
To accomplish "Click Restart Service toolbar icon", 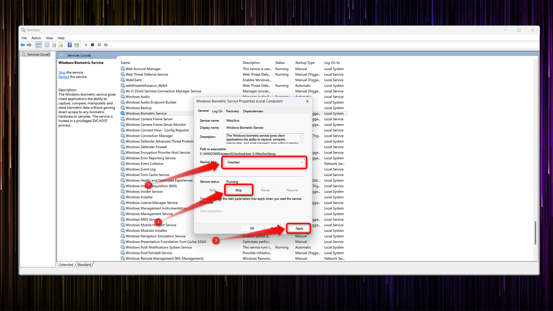I will (x=106, y=45).
